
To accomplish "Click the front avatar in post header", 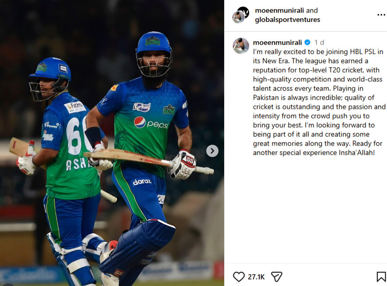I will pos(238,17).
